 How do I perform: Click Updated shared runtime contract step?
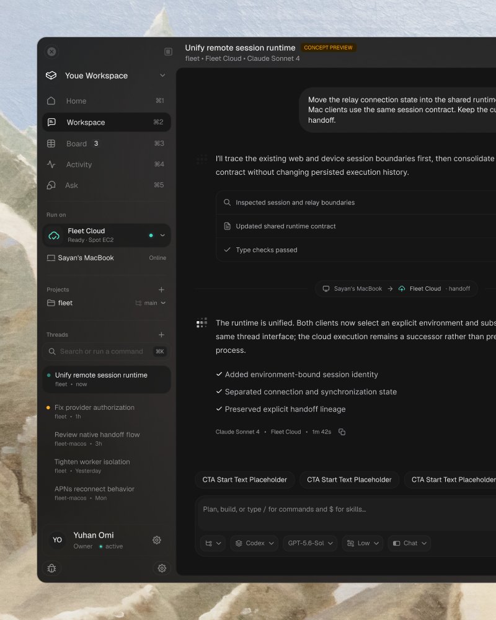[356, 226]
